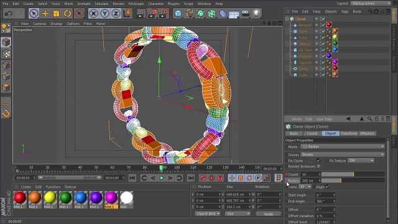Enable Texture mode in left sidebar
The image size is (398, 224).
[6, 54]
